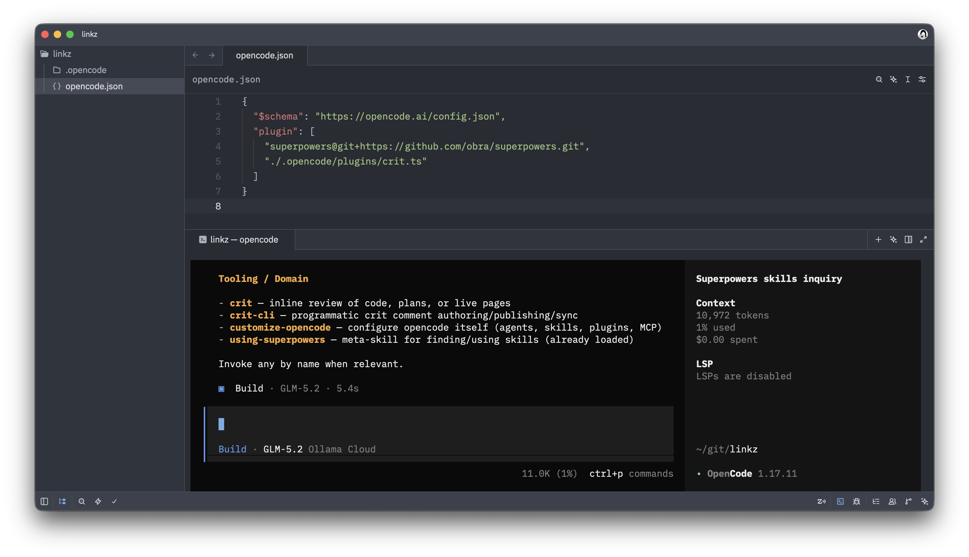Screen dimensions: 969x557
Task: Click the Build agent label below the prompt
Action: click(232, 449)
